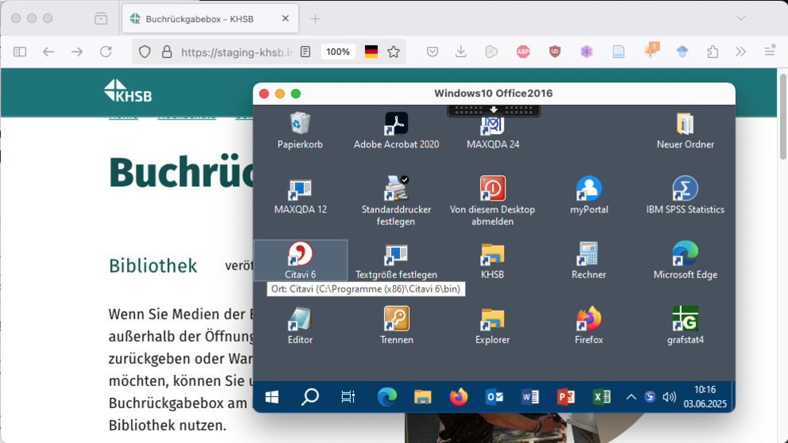Launch Edge from the Windows taskbar
Screen dimensions: 788x443
click(386, 397)
